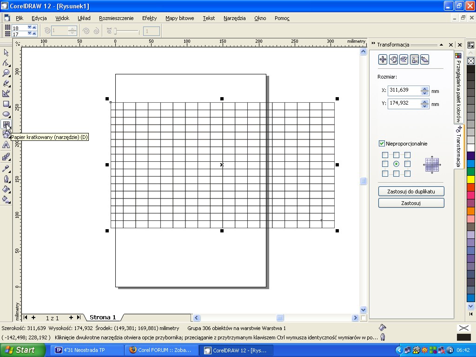The image size is (476, 357).
Task: Select the bottom-right anchor point checkbox
Action: (407, 173)
